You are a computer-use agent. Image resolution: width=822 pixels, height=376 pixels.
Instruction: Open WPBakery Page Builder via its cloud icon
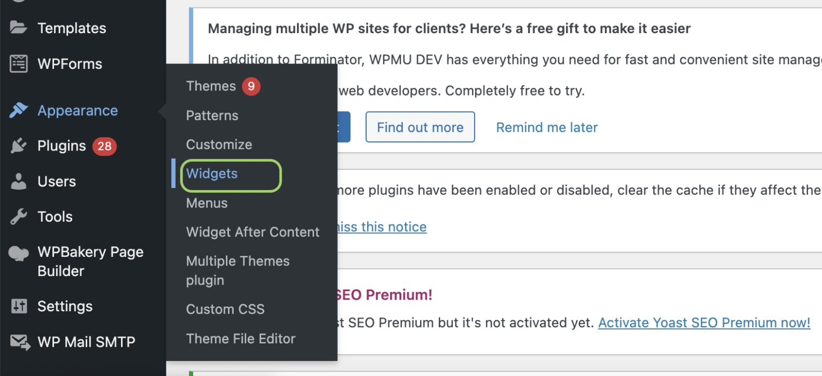pos(18,252)
